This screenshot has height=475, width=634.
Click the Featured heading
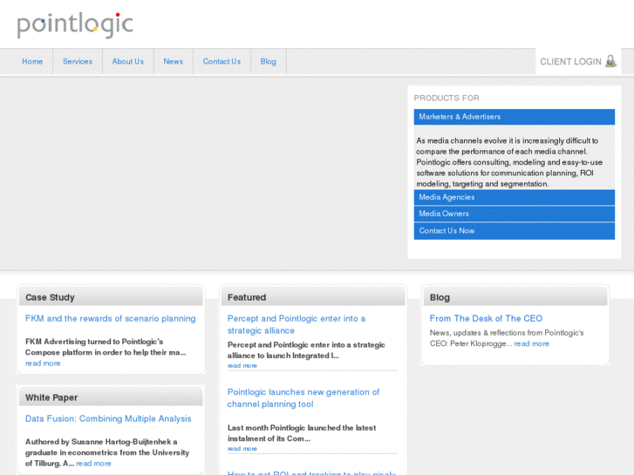(247, 297)
